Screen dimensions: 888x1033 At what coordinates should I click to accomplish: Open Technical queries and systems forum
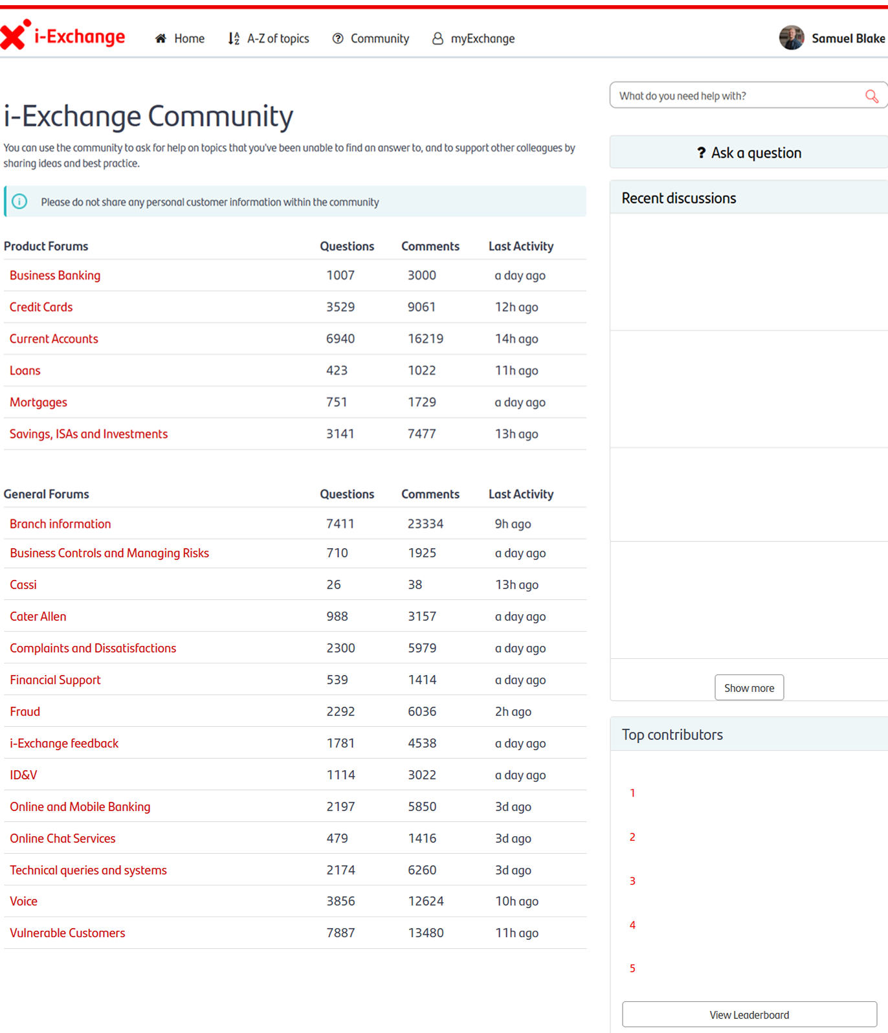88,871
